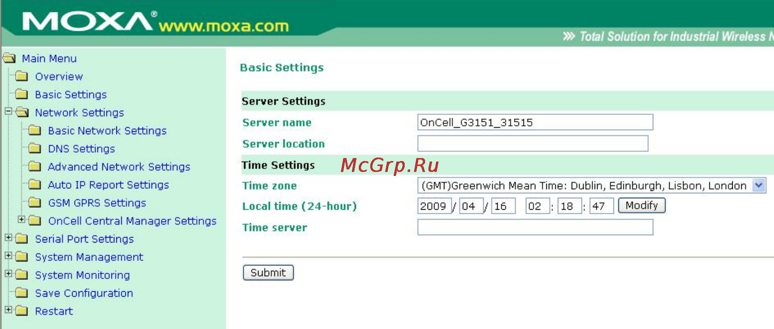Go to Basic Settings in the sidebar
The image size is (774, 329).
(71, 94)
